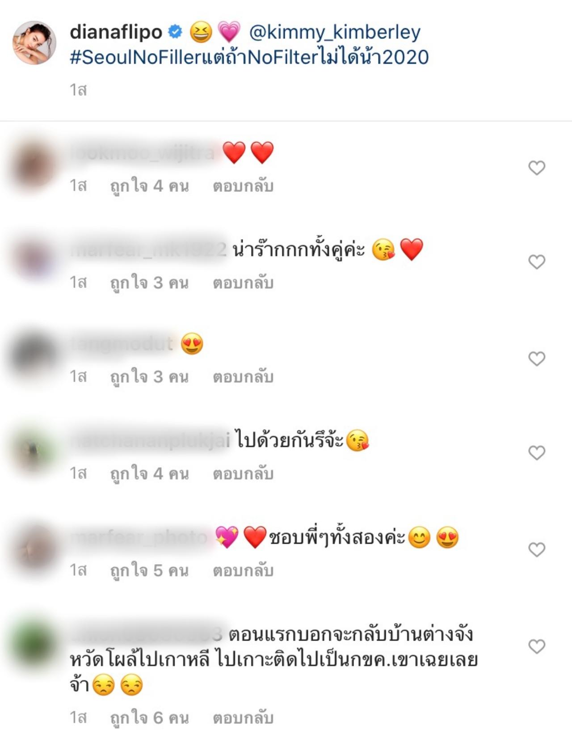Viewport: 572px width, 751px height.
Task: Open avatar of ชอบพี่ๆทั้งสองค่ะ commenter
Action: (x=34, y=549)
